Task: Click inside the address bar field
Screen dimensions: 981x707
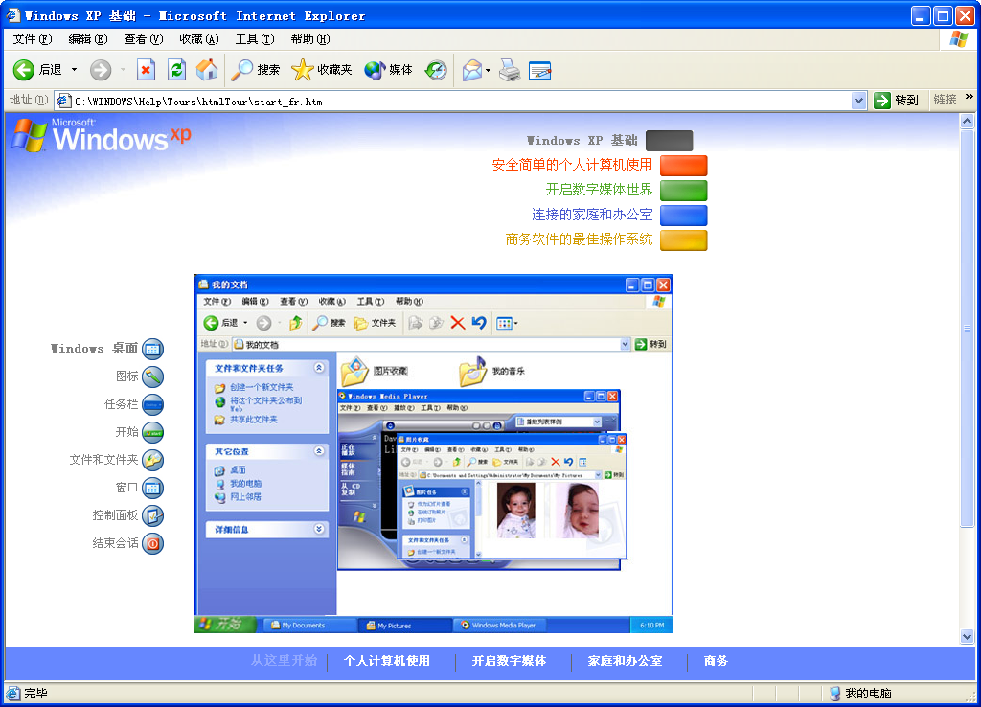Action: pos(460,101)
